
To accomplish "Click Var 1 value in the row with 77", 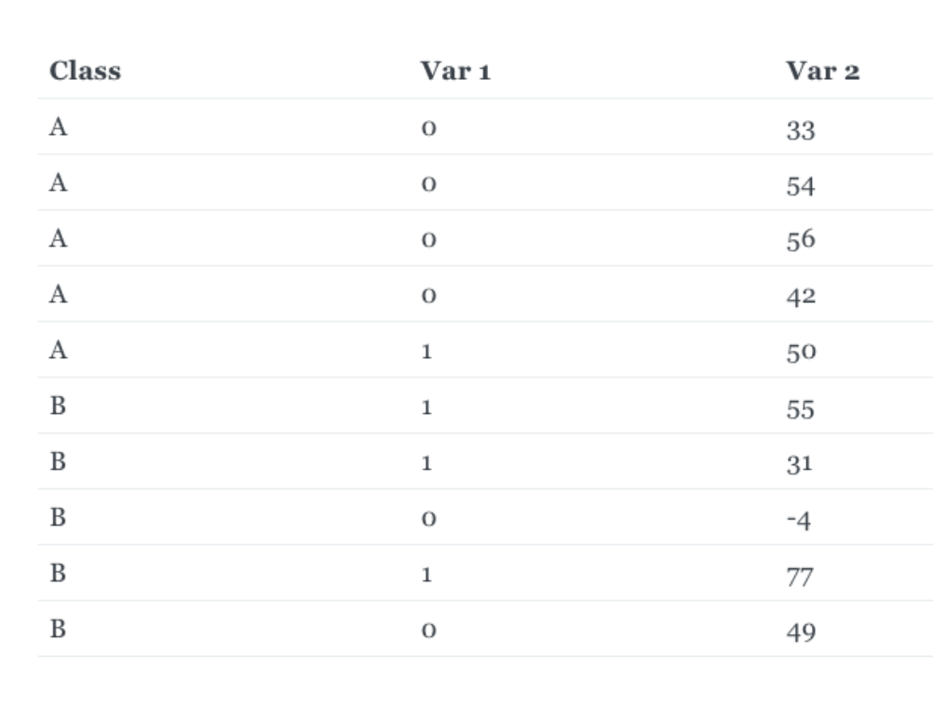I will [x=426, y=574].
